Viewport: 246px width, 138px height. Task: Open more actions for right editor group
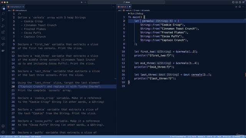243,7
